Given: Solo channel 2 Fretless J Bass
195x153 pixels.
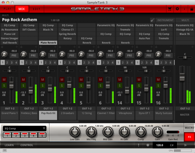Looking at the screenshot, I should [x=23, y=85].
